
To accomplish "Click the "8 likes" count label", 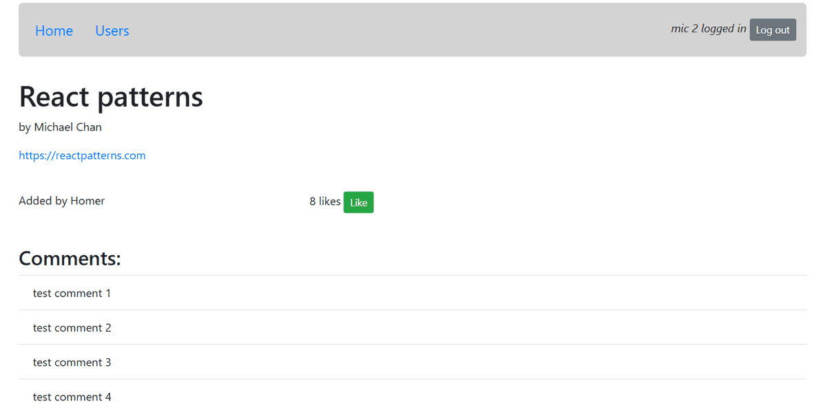I will click(x=325, y=202).
